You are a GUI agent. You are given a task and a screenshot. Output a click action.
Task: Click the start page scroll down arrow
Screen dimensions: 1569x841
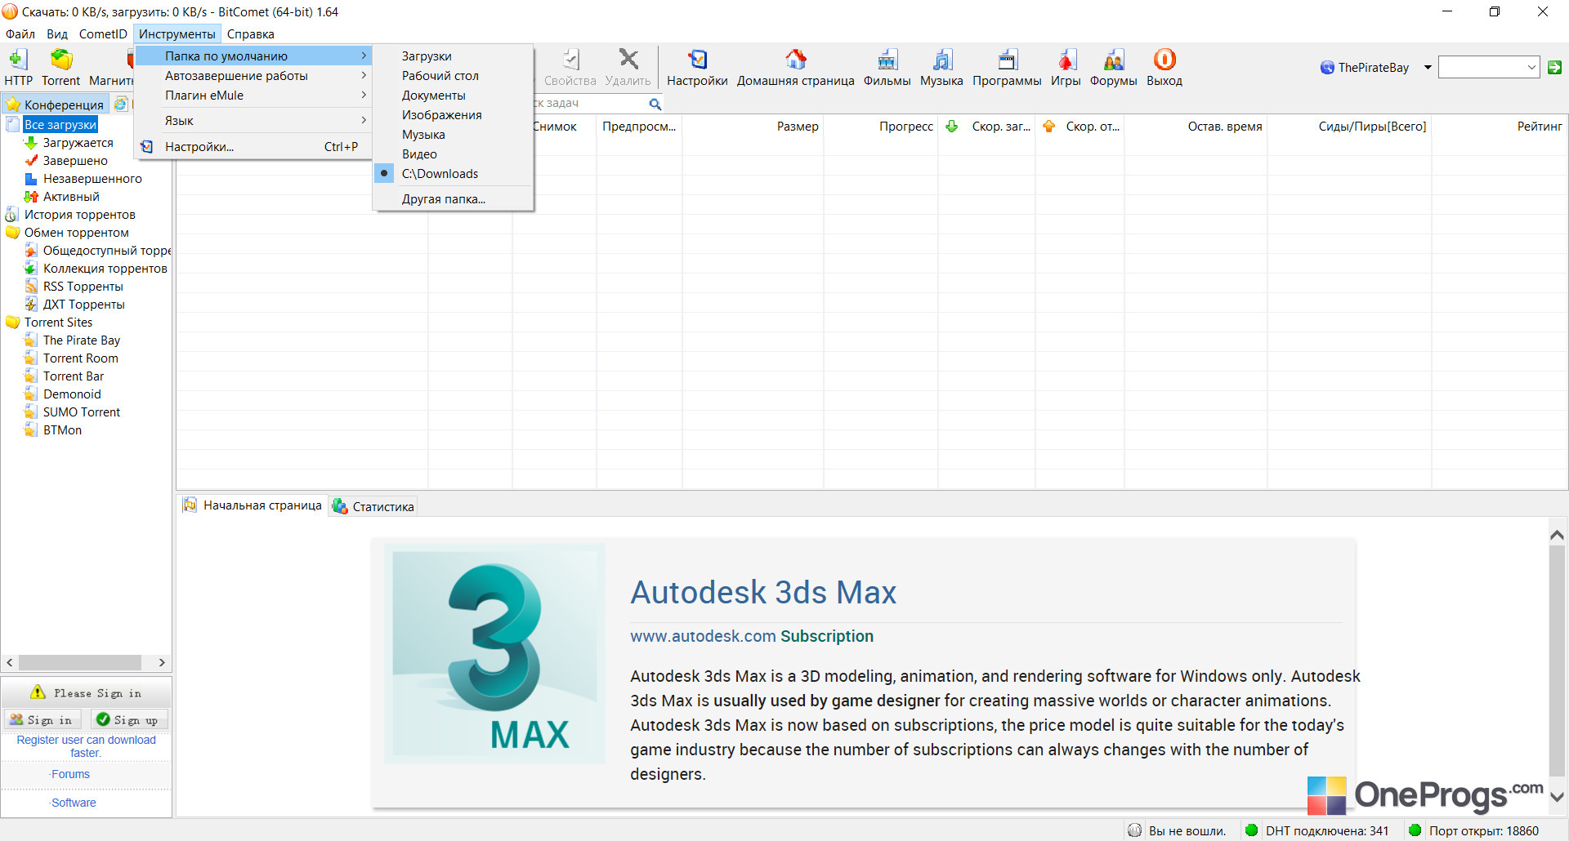(x=1557, y=797)
